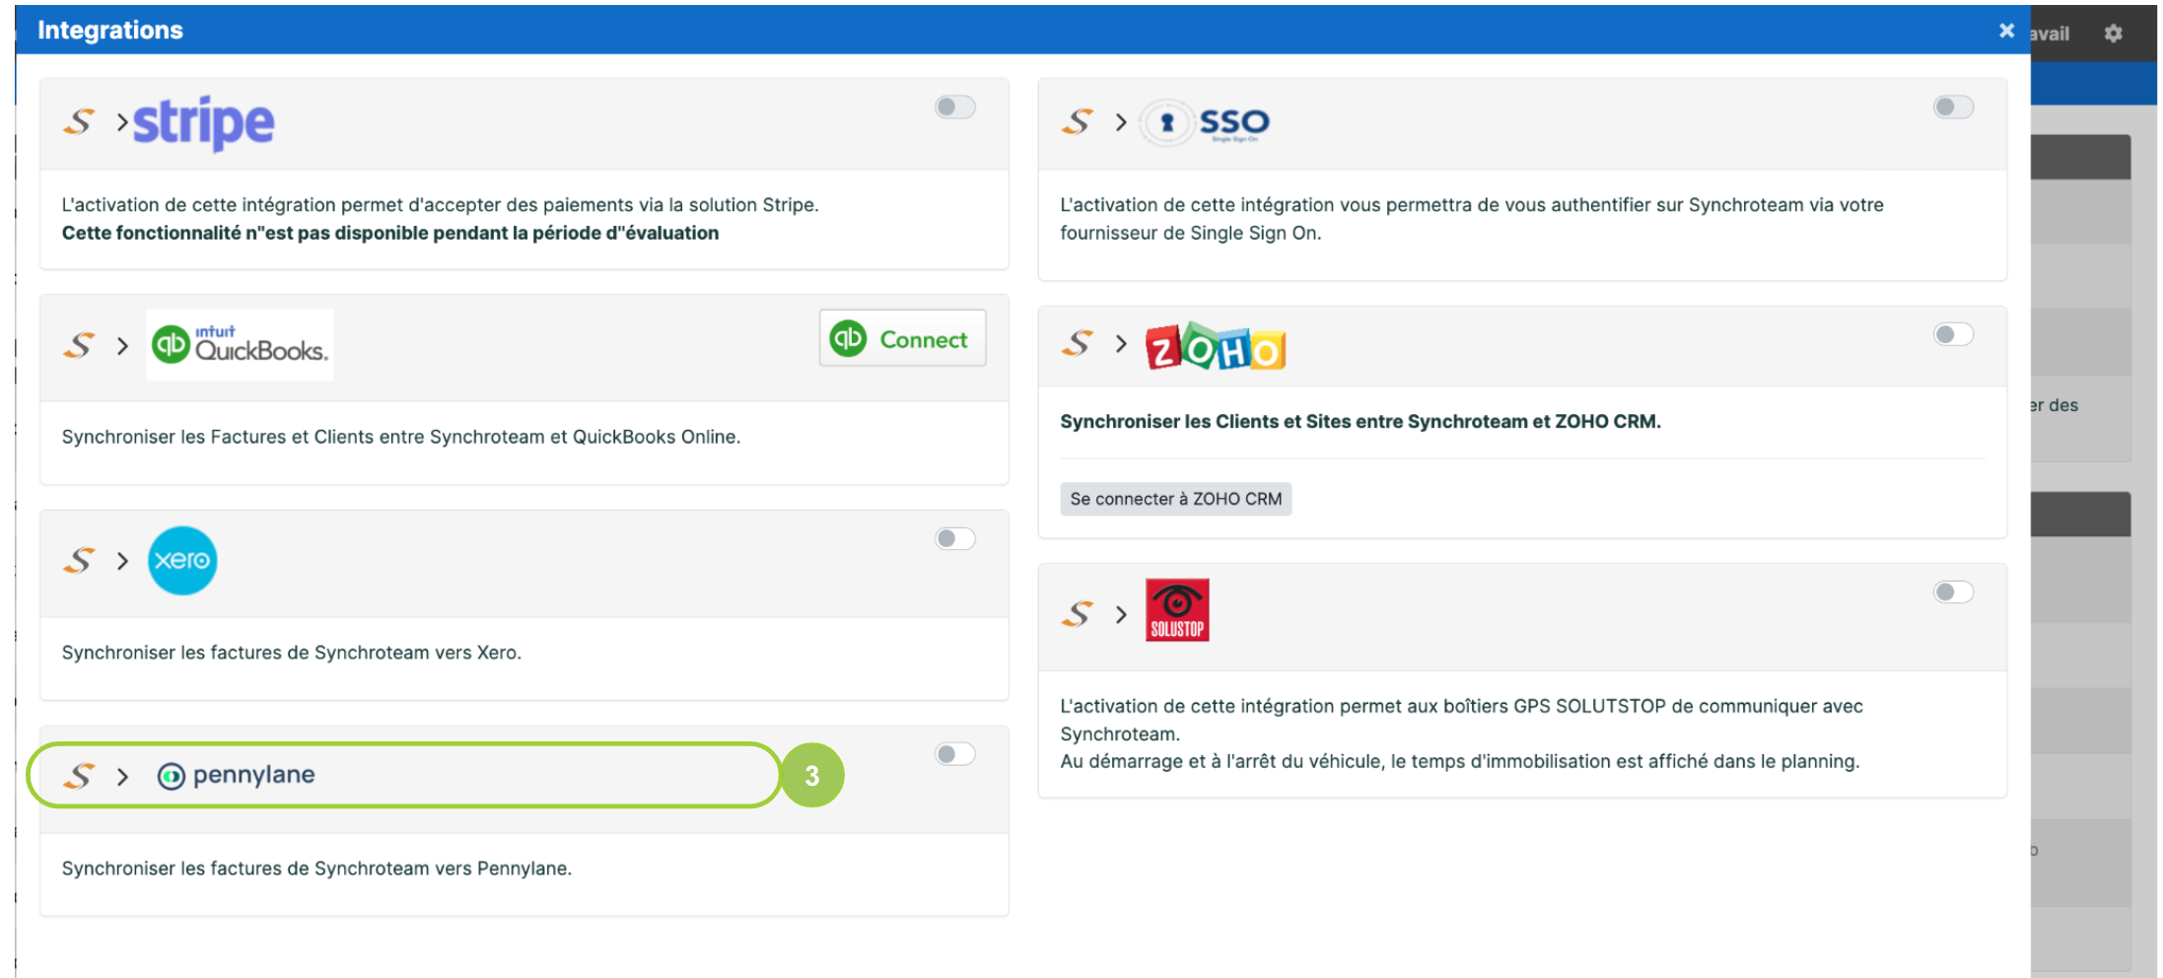
Task: Click the chevron before the SSO logo
Action: (x=1121, y=122)
